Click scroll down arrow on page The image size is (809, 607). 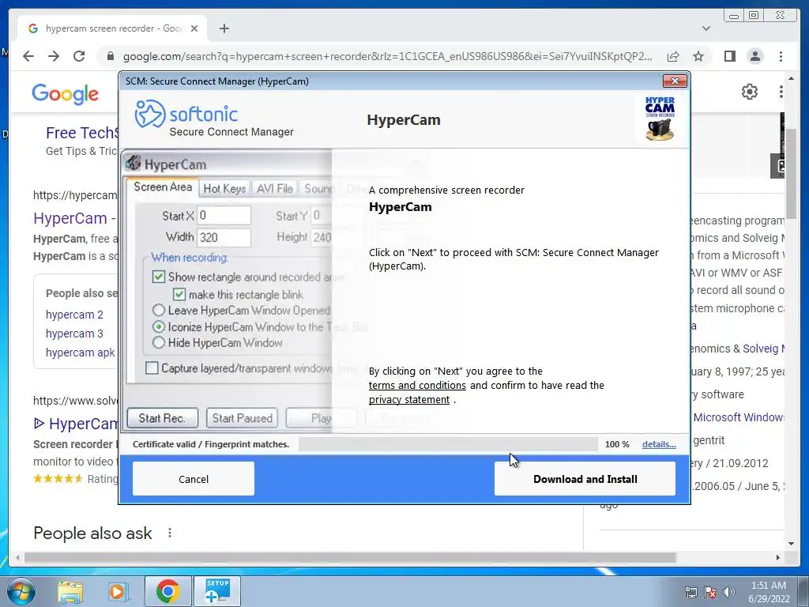(792, 544)
